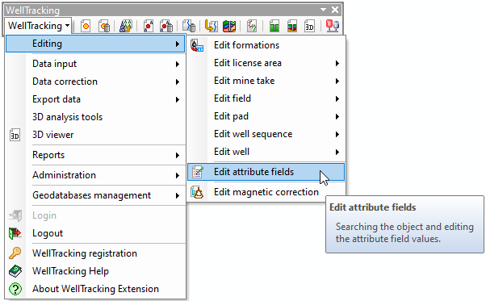Click the target page with trash bin icon
This screenshot has width=486, height=301.
(x=104, y=26)
